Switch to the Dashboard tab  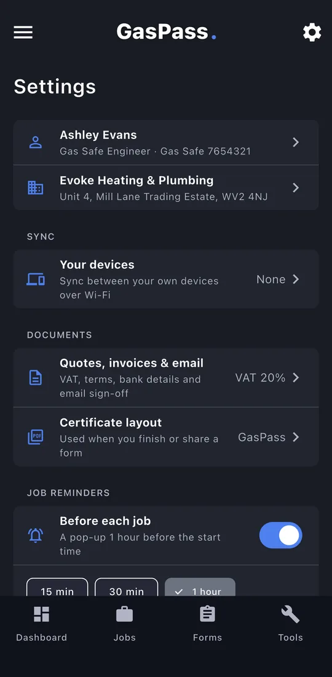(x=41, y=623)
